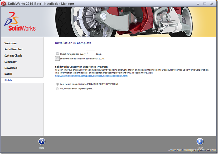Click the Finish label at bottom
218x154 pixels.
(200, 148)
